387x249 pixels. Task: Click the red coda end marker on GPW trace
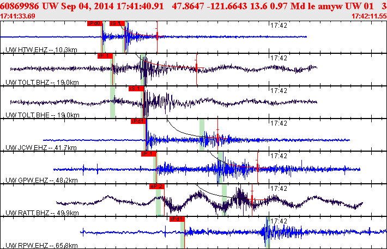coord(257,168)
